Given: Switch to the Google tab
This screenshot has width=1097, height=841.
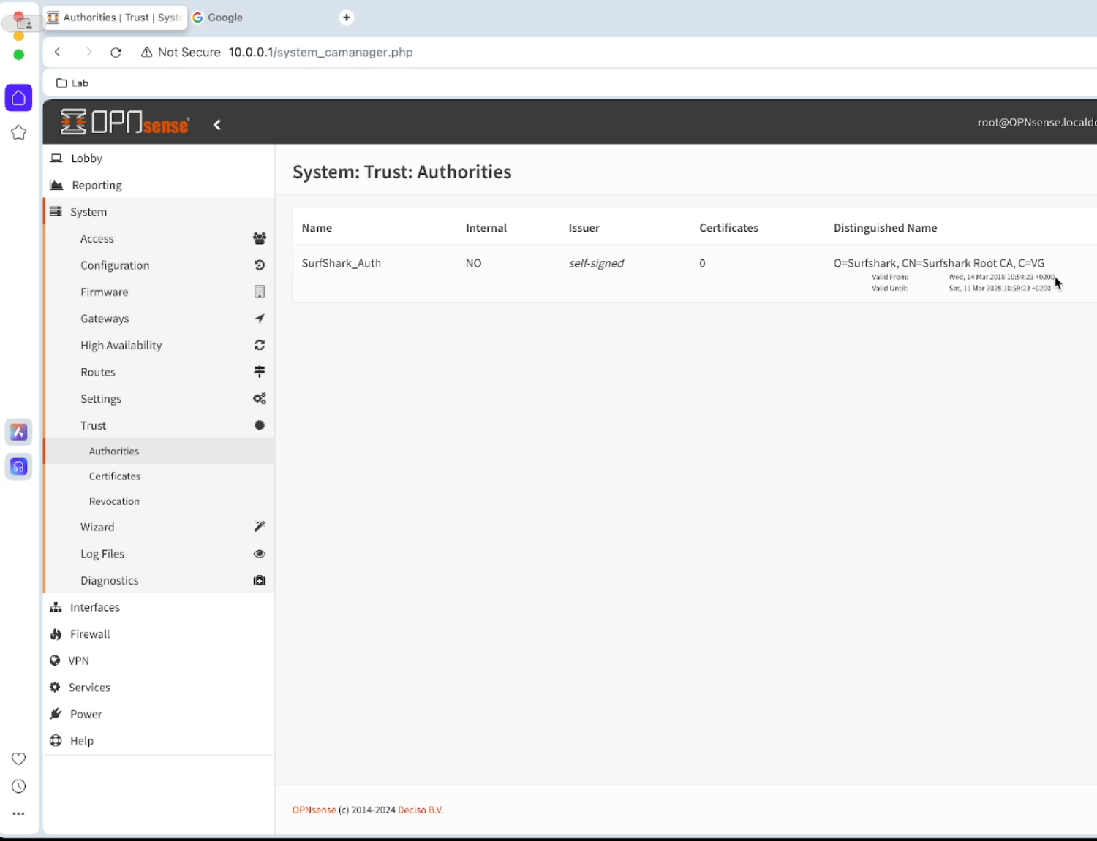Looking at the screenshot, I should (225, 17).
